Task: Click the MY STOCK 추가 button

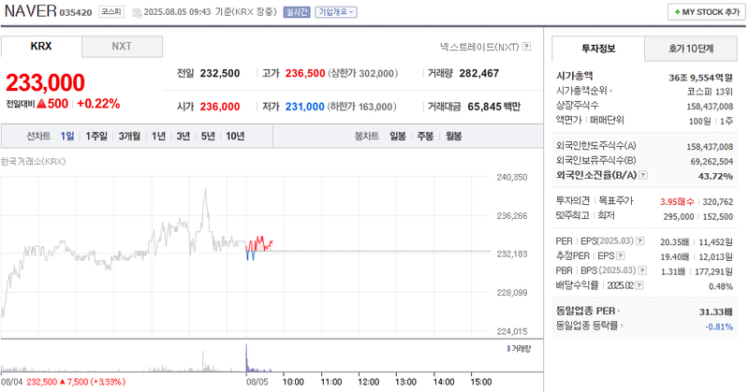Action: pos(707,12)
